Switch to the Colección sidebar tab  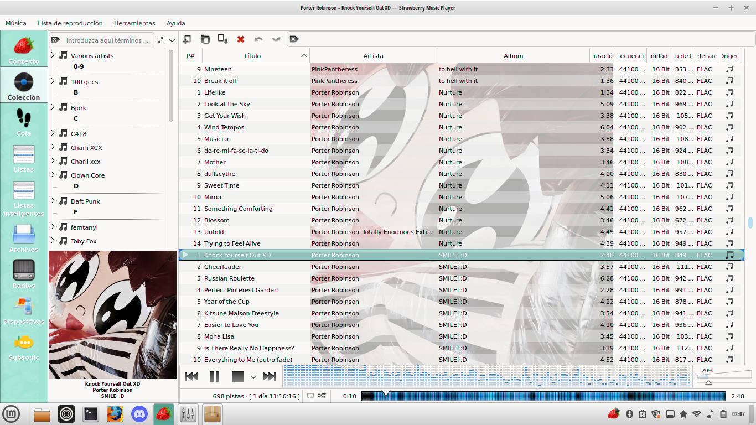24,86
